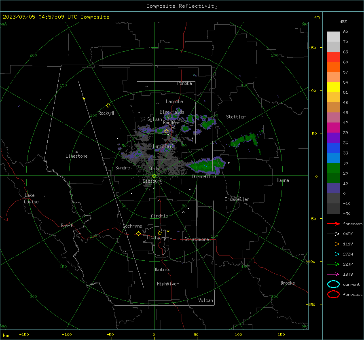Click the Blackfalds label on map
This screenshot has width=364, height=340.
pos(172,112)
